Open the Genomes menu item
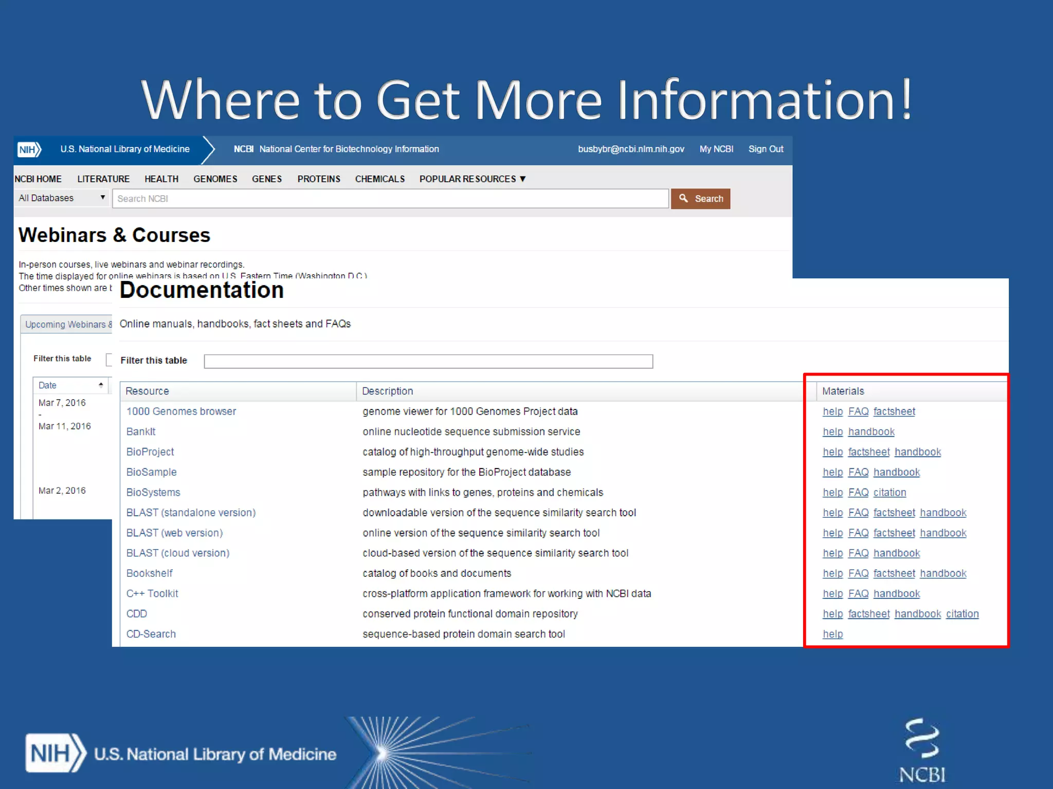This screenshot has width=1053, height=789. click(x=215, y=179)
